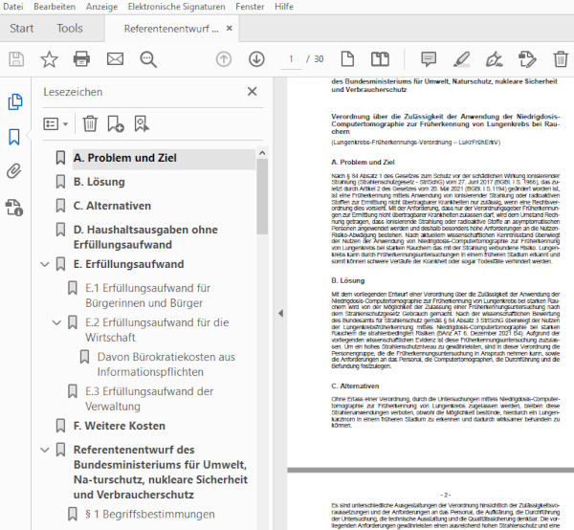Open the Bearbeiten menu
574x530 pixels.
pyautogui.click(x=54, y=7)
